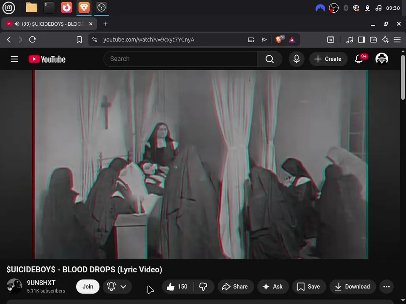Viewport: 406px width, 304px height.
Task: Download the video
Action: (x=353, y=286)
